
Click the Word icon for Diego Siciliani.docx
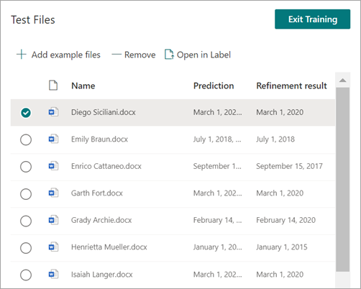(53, 112)
